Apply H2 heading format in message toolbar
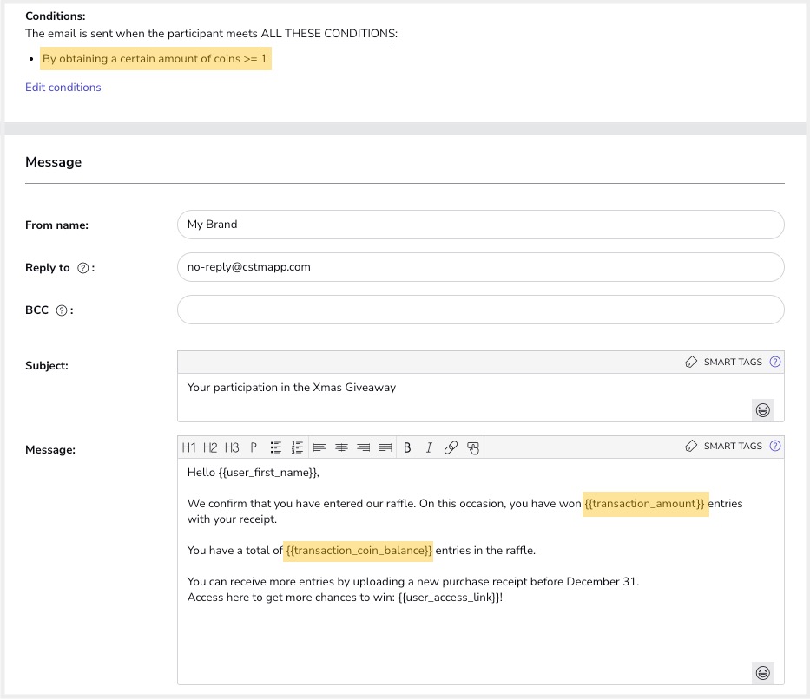810x699 pixels. click(x=211, y=447)
